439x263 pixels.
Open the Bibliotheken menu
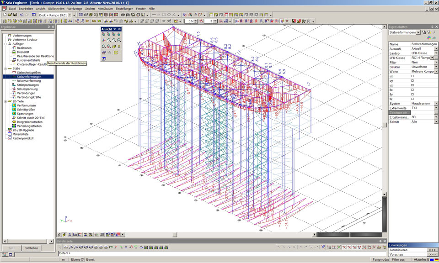point(56,9)
